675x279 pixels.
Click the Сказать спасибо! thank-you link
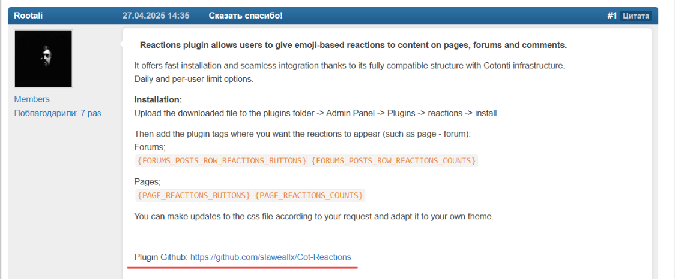point(246,16)
